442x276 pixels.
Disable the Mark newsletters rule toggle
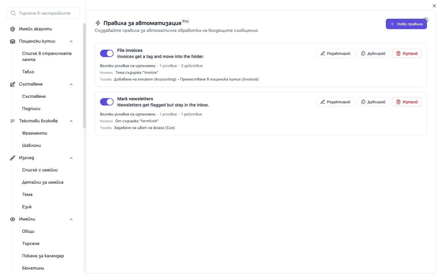(x=107, y=102)
